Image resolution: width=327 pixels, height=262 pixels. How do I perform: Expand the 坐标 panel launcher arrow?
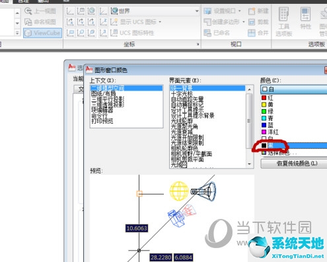[198, 44]
